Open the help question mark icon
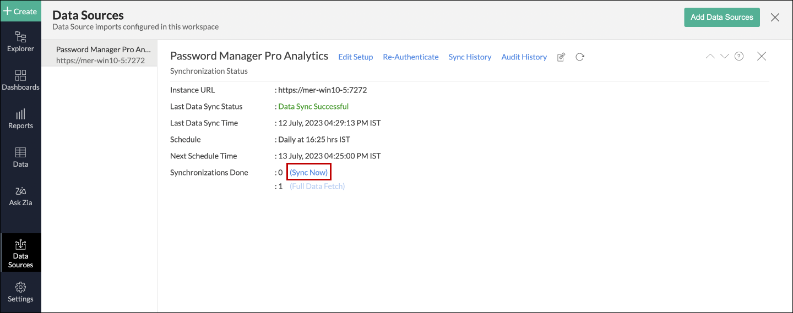 739,56
